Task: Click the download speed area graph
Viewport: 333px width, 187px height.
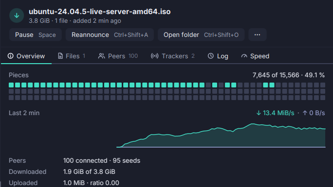Action: click(221, 136)
